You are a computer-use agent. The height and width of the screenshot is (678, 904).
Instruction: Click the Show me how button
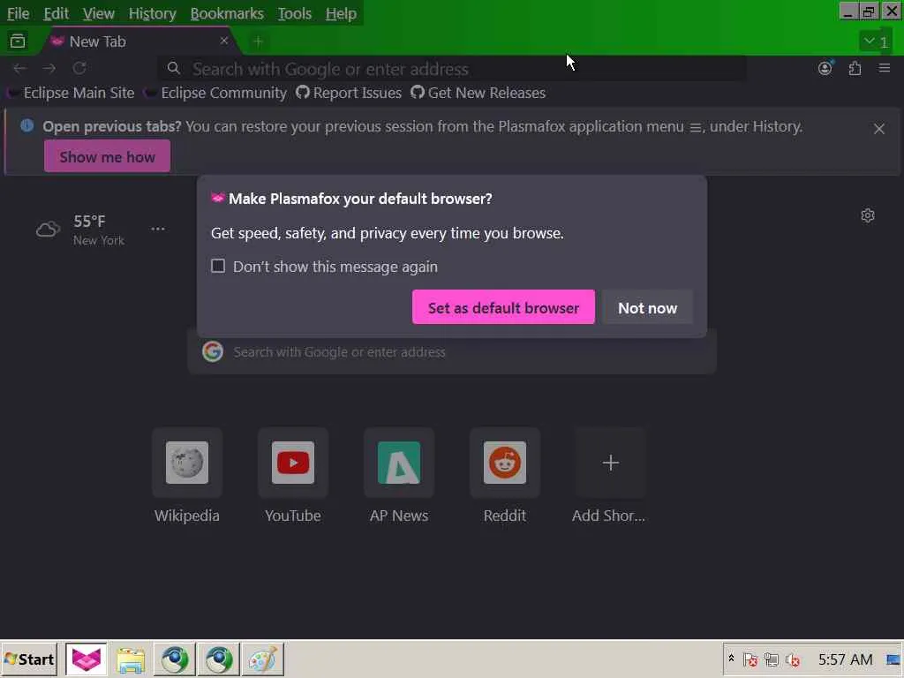[x=107, y=156]
